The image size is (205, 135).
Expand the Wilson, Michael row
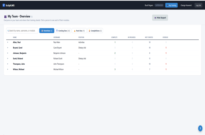pos(8,69)
